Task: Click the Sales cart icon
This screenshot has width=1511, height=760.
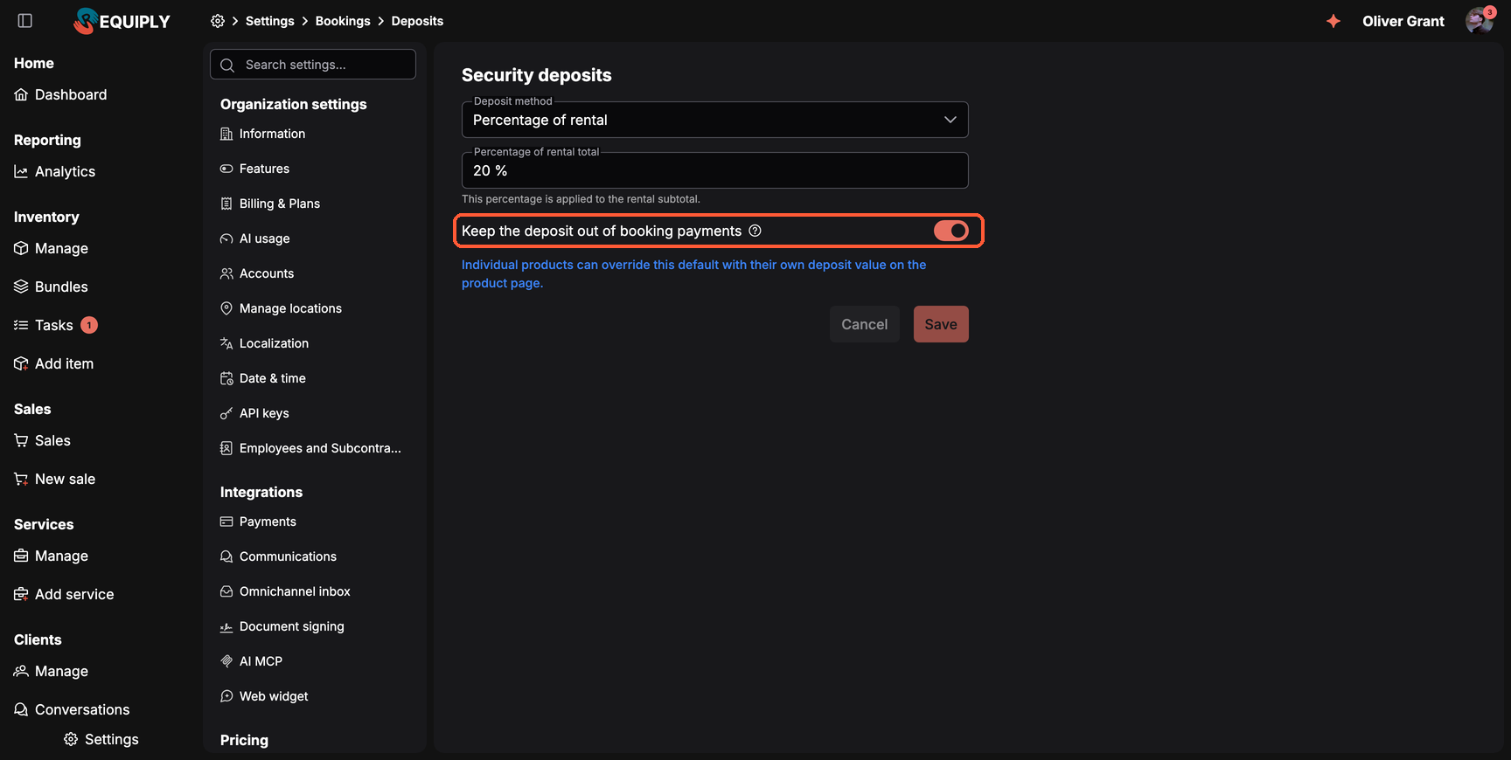Action: point(21,440)
